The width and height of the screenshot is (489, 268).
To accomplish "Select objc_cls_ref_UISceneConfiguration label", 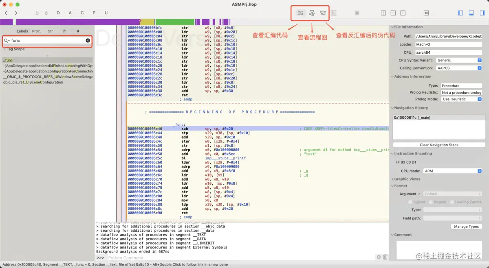I will pos(47,82).
